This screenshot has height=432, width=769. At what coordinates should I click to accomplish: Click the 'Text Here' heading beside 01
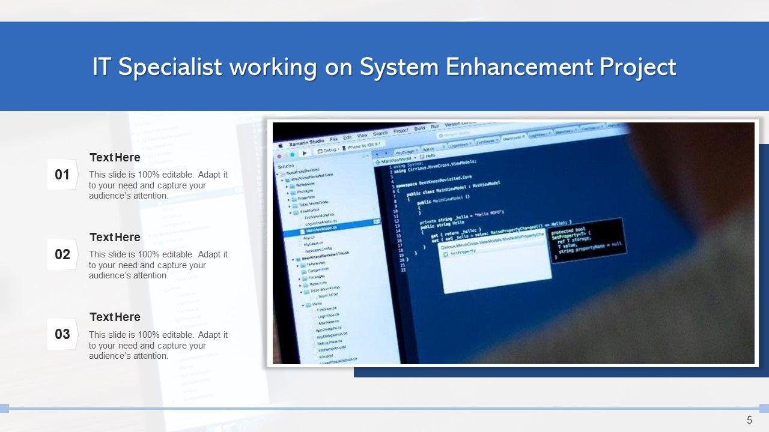pos(115,158)
